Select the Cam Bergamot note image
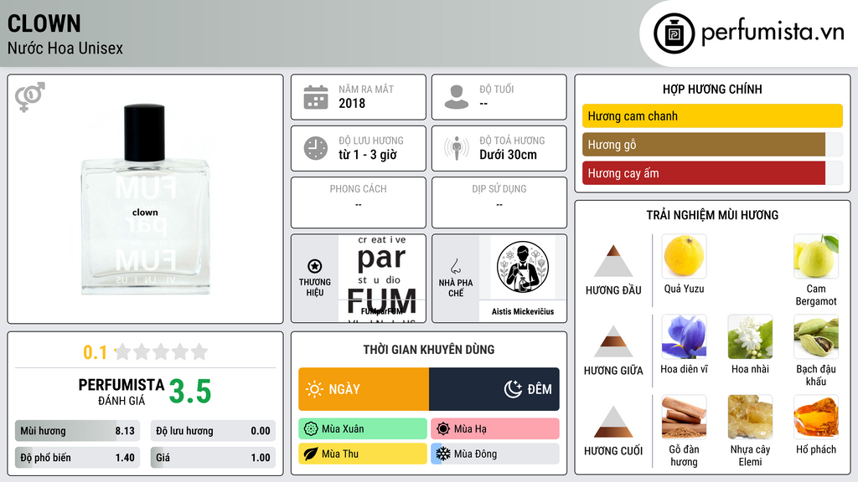The width and height of the screenshot is (858, 482). click(x=816, y=256)
